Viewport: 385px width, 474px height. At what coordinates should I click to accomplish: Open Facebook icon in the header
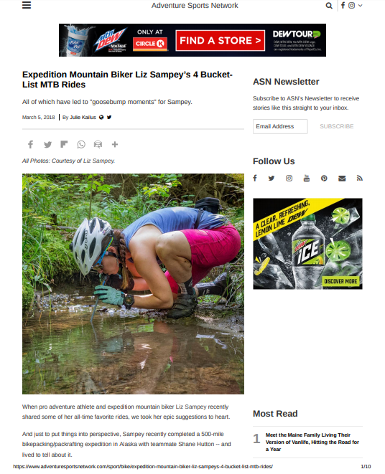[x=343, y=5]
